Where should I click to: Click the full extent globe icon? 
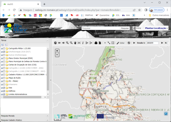tap(56, 43)
